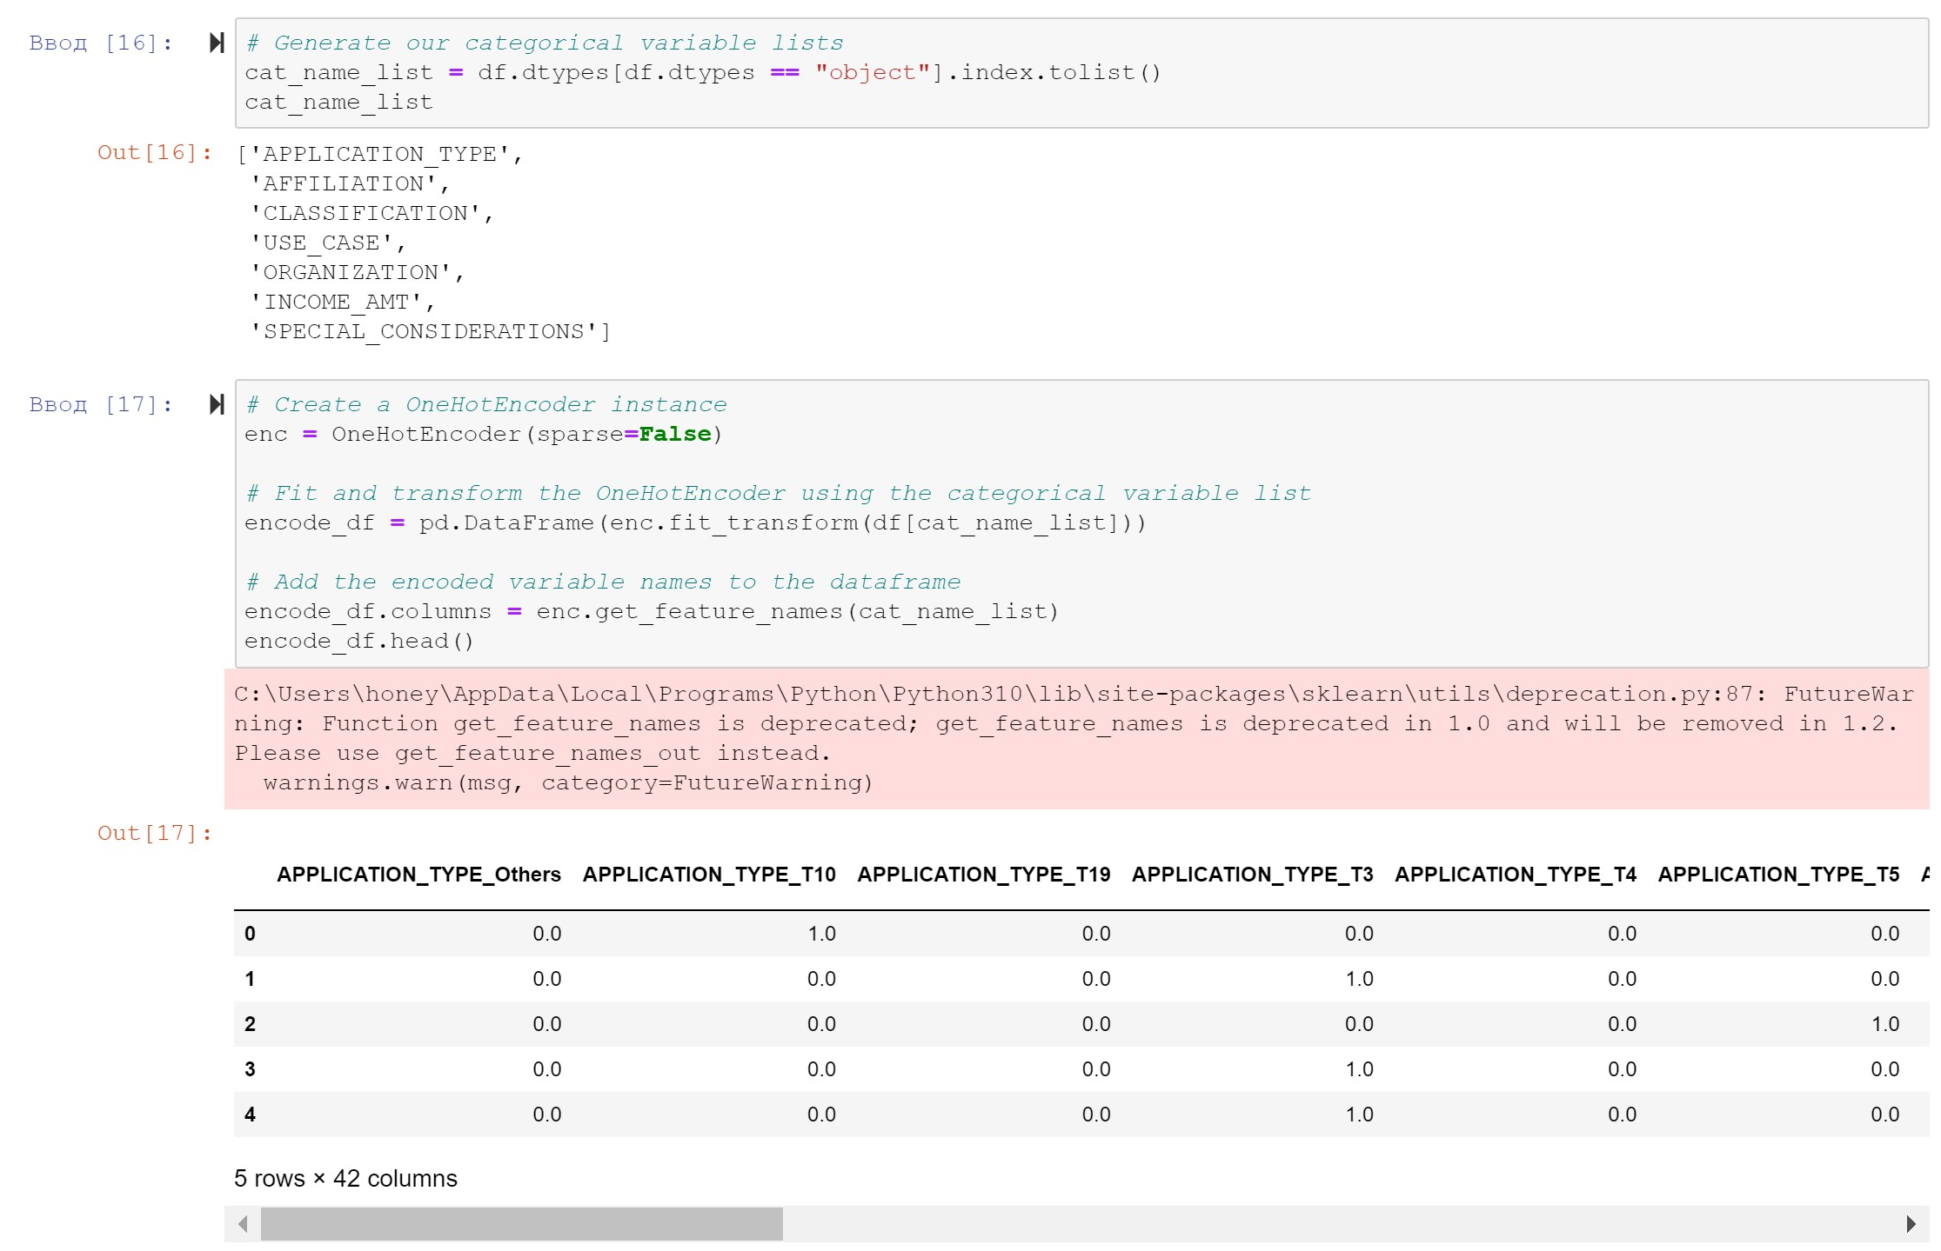Select cell 16 via the Ввод [16] prompt
The image size is (1941, 1251).
(x=101, y=43)
